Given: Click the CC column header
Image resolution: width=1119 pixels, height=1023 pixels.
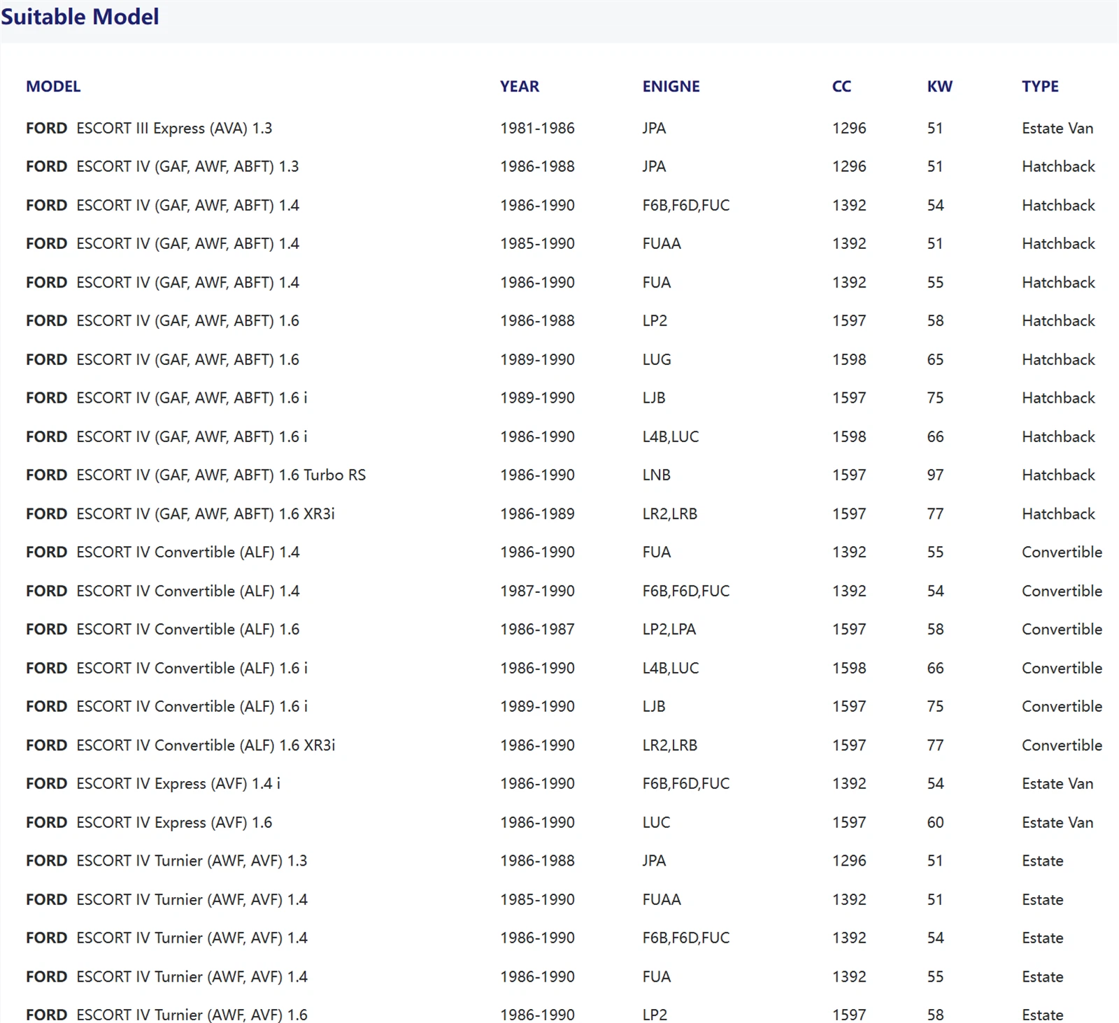Looking at the screenshot, I should (x=841, y=86).
